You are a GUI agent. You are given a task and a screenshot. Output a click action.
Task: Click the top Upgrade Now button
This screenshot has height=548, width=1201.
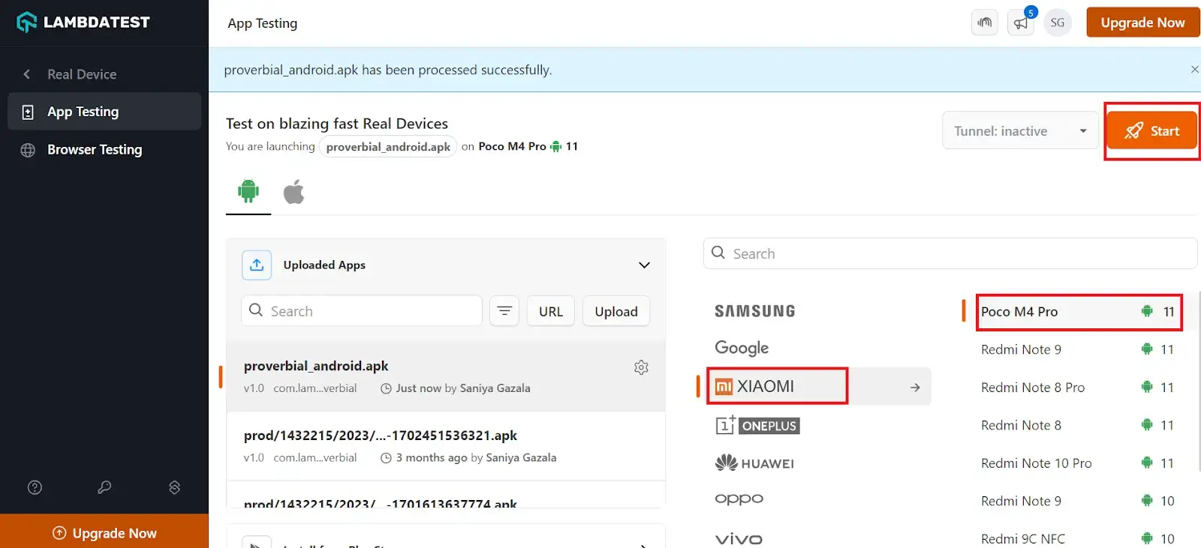[x=1142, y=22]
